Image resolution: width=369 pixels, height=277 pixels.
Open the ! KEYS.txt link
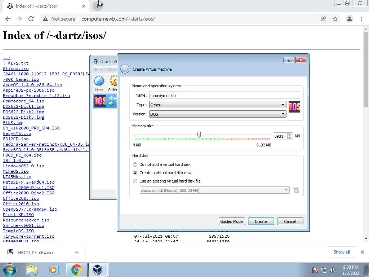(x=16, y=63)
